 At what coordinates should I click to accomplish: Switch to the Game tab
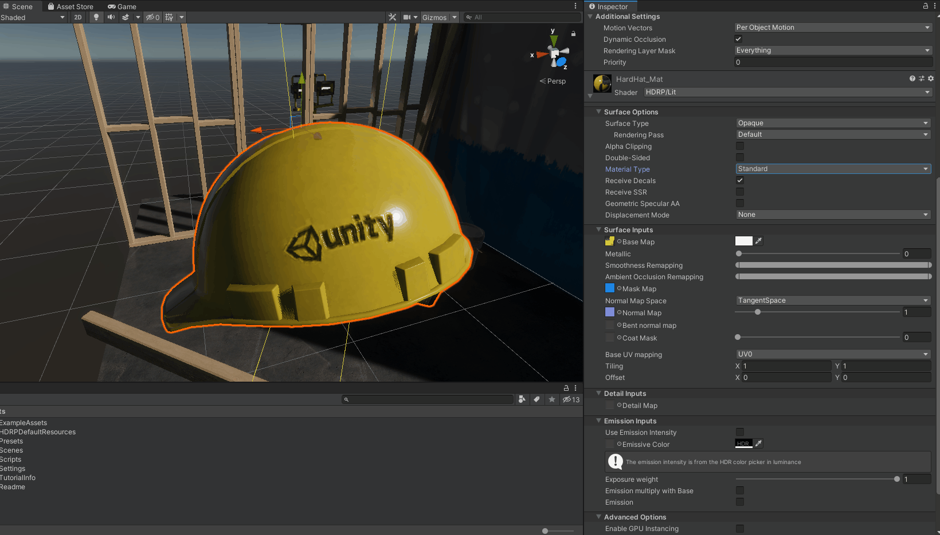click(122, 6)
